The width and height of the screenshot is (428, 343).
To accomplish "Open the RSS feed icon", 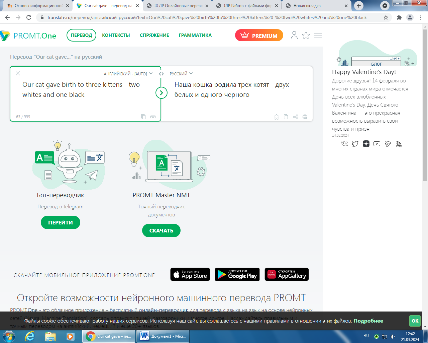I will click(399, 144).
